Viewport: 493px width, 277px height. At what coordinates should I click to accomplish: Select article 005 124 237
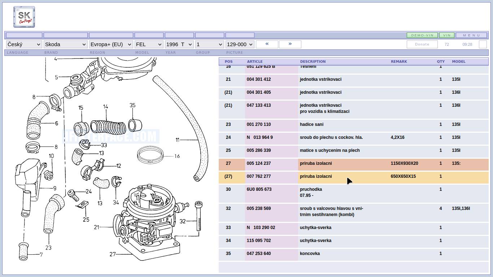pyautogui.click(x=259, y=163)
